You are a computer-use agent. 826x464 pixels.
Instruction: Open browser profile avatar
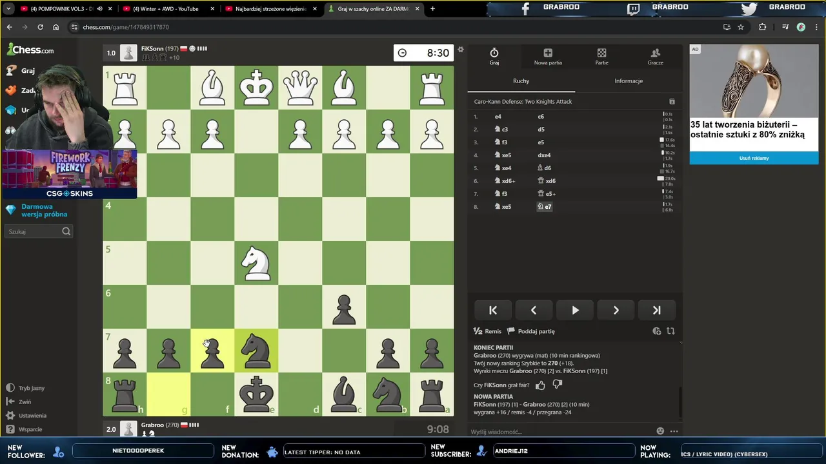pos(801,27)
